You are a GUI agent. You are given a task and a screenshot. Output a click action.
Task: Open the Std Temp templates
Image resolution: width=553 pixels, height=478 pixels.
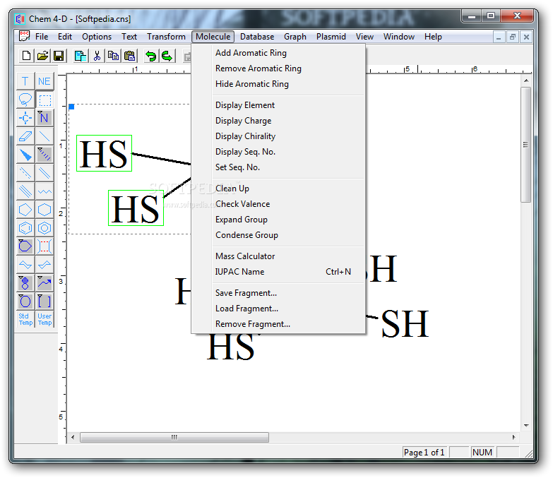click(x=25, y=319)
